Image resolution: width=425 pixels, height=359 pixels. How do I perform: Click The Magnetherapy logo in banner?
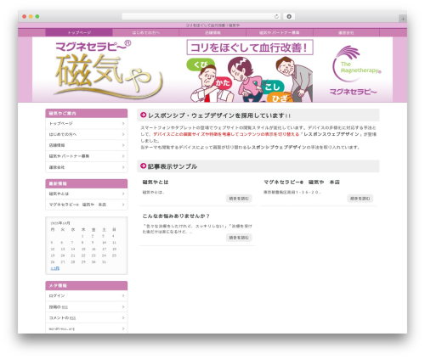[x=356, y=65]
